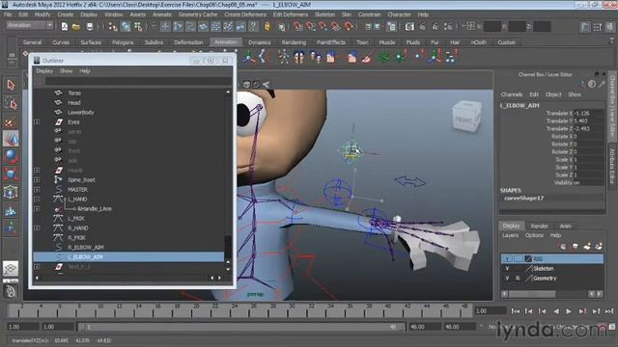
Task: Toggle the single perspective layout icon
Action: (x=11, y=268)
